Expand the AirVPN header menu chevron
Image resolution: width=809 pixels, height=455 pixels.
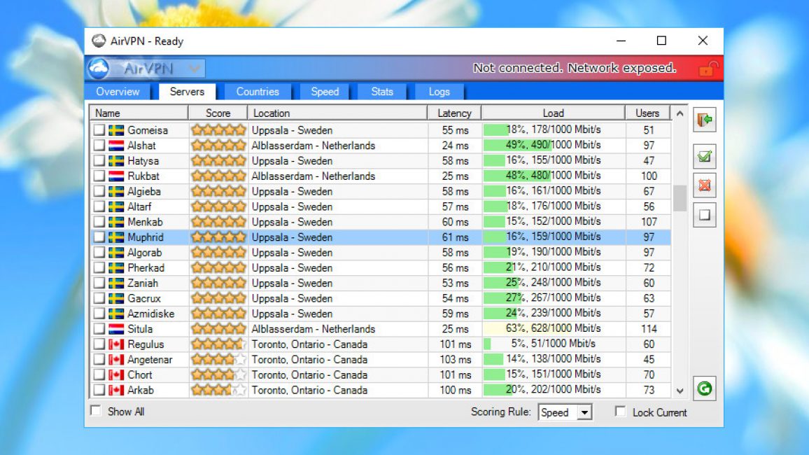coord(194,68)
